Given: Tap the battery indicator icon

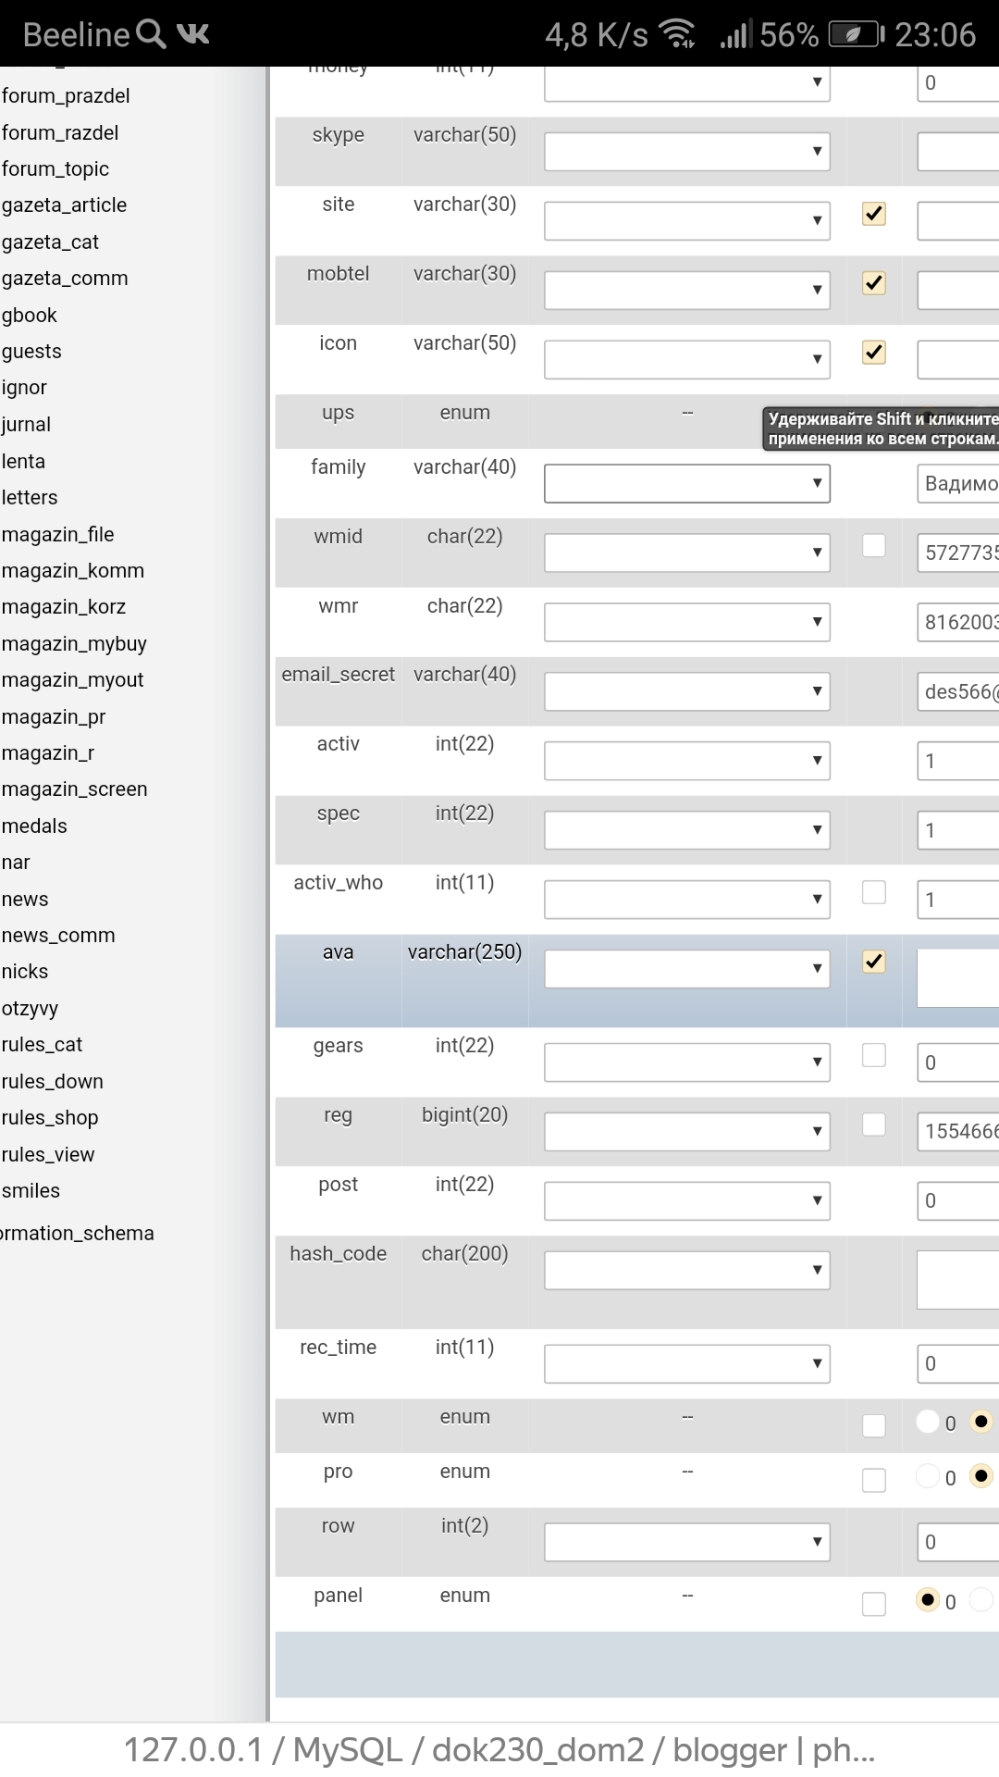Looking at the screenshot, I should pos(857,35).
